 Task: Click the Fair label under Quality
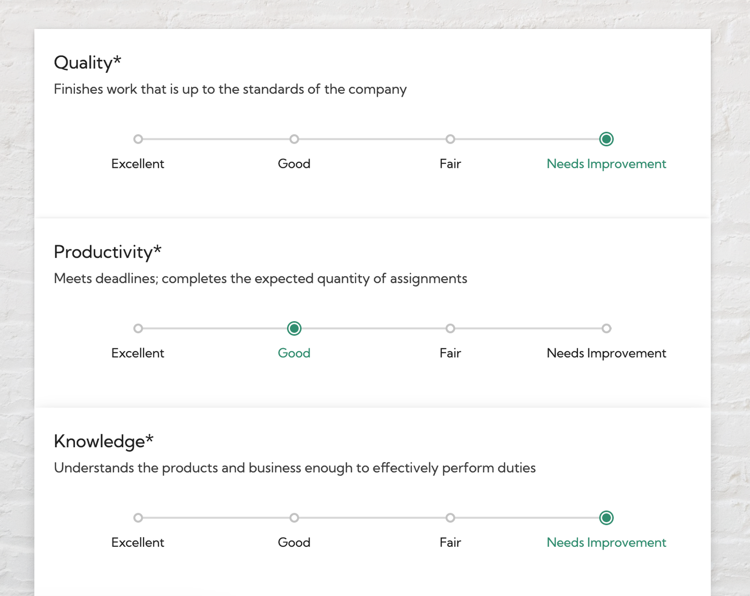pos(451,164)
